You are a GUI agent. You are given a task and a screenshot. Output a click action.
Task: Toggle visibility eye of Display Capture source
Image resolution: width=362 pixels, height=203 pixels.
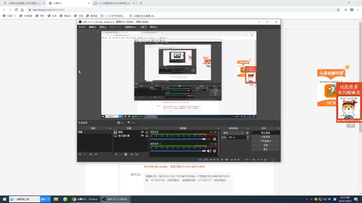(142, 136)
